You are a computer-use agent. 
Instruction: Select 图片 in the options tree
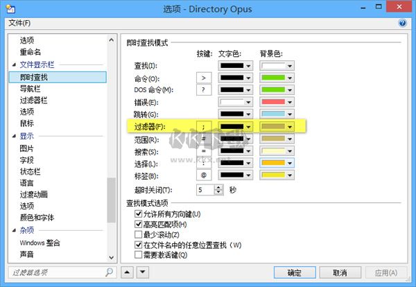26,148
